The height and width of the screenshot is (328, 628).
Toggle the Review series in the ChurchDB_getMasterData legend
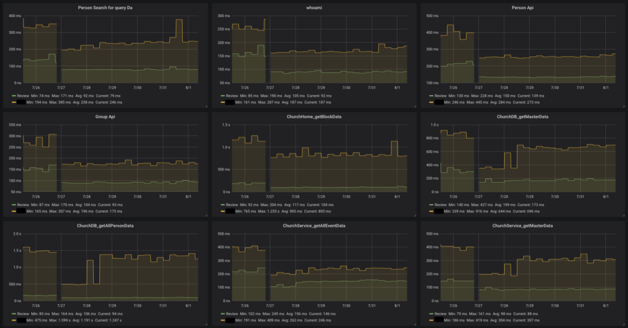[x=440, y=205]
